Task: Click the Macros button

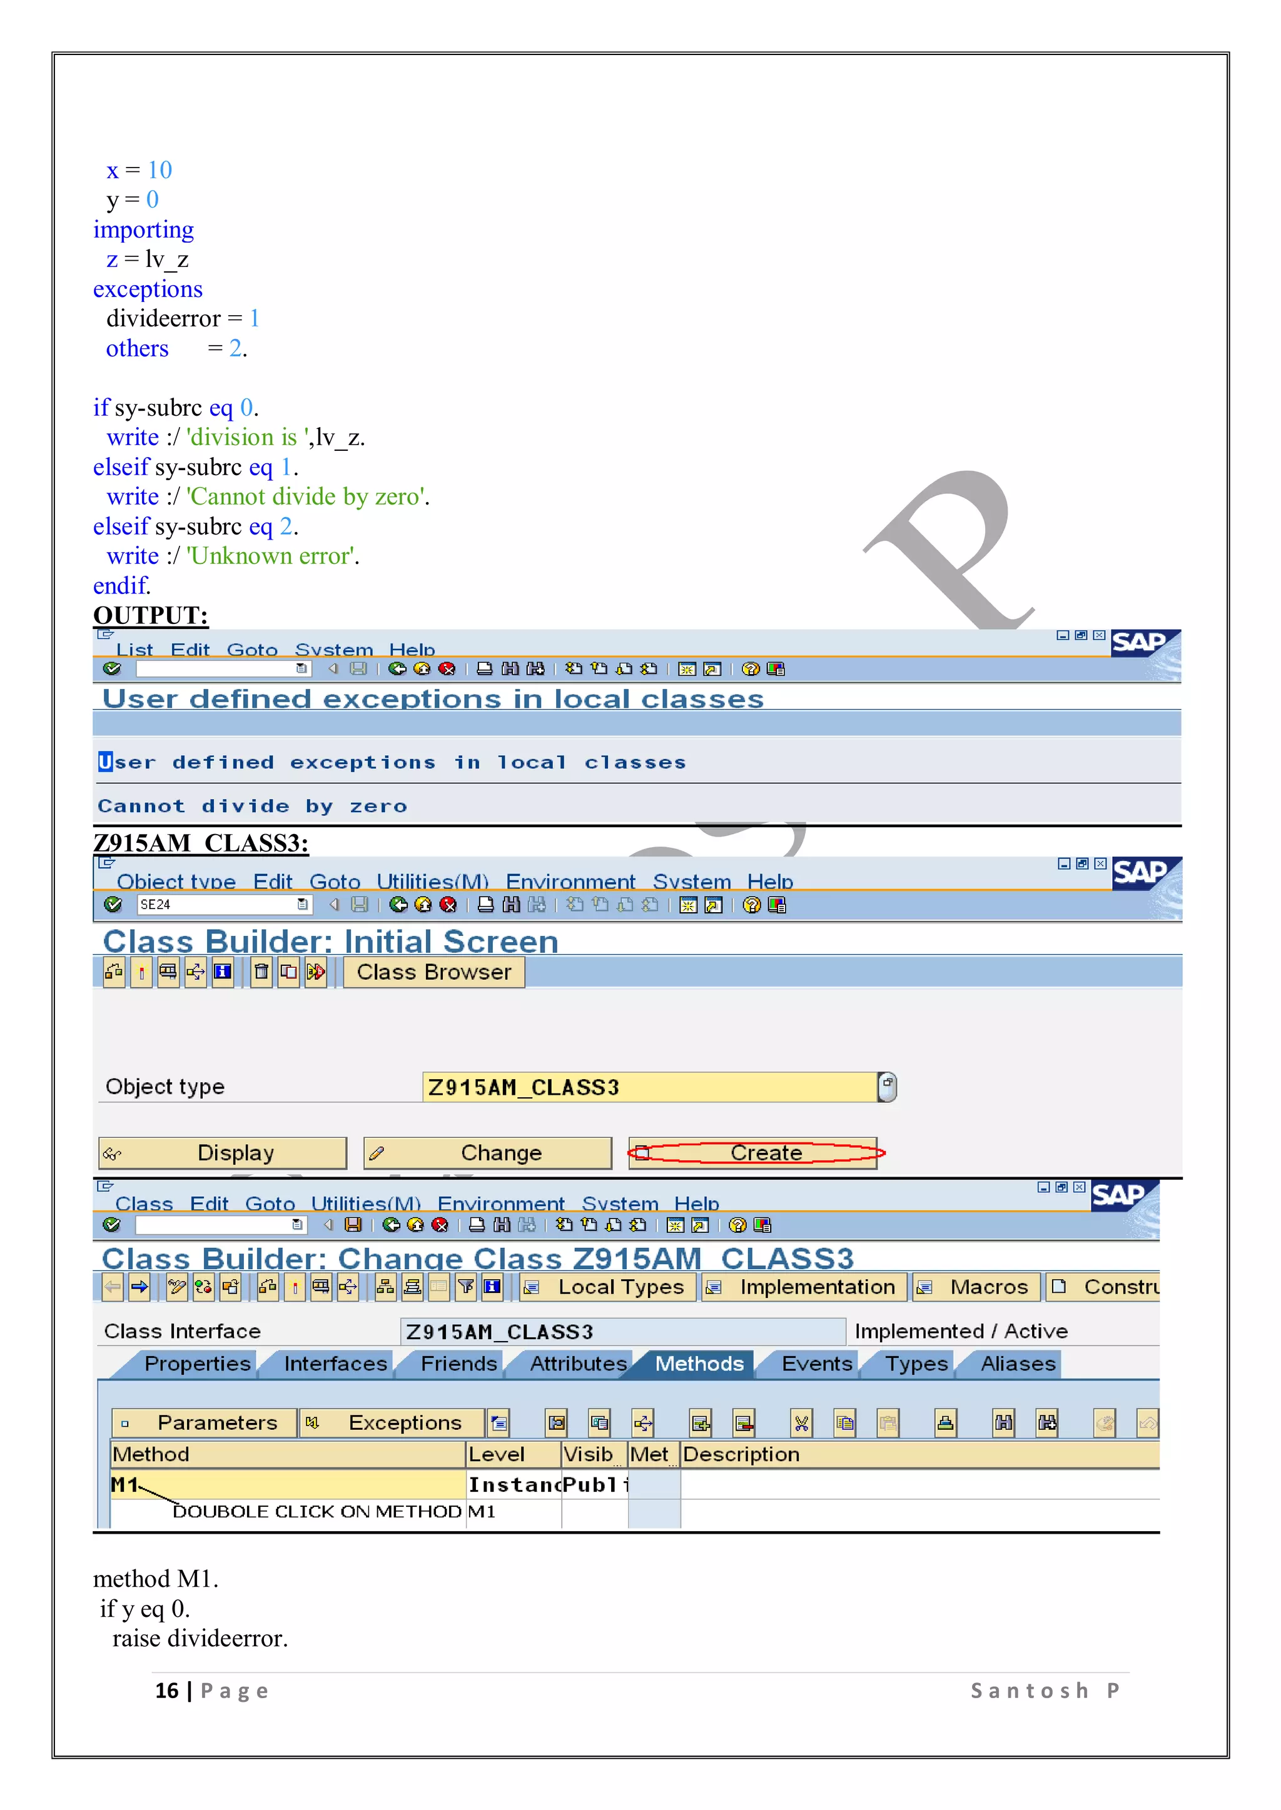Action: (976, 1287)
